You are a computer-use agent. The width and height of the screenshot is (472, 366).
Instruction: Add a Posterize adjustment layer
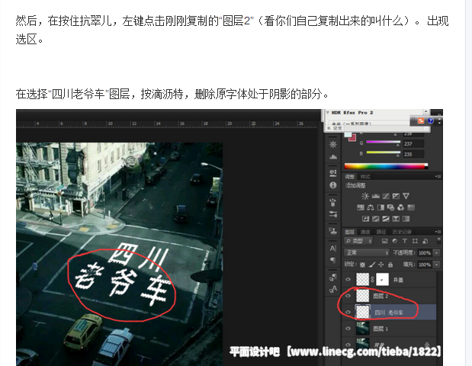click(376, 219)
